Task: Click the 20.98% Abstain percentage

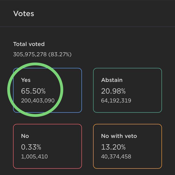Action: pos(113,91)
